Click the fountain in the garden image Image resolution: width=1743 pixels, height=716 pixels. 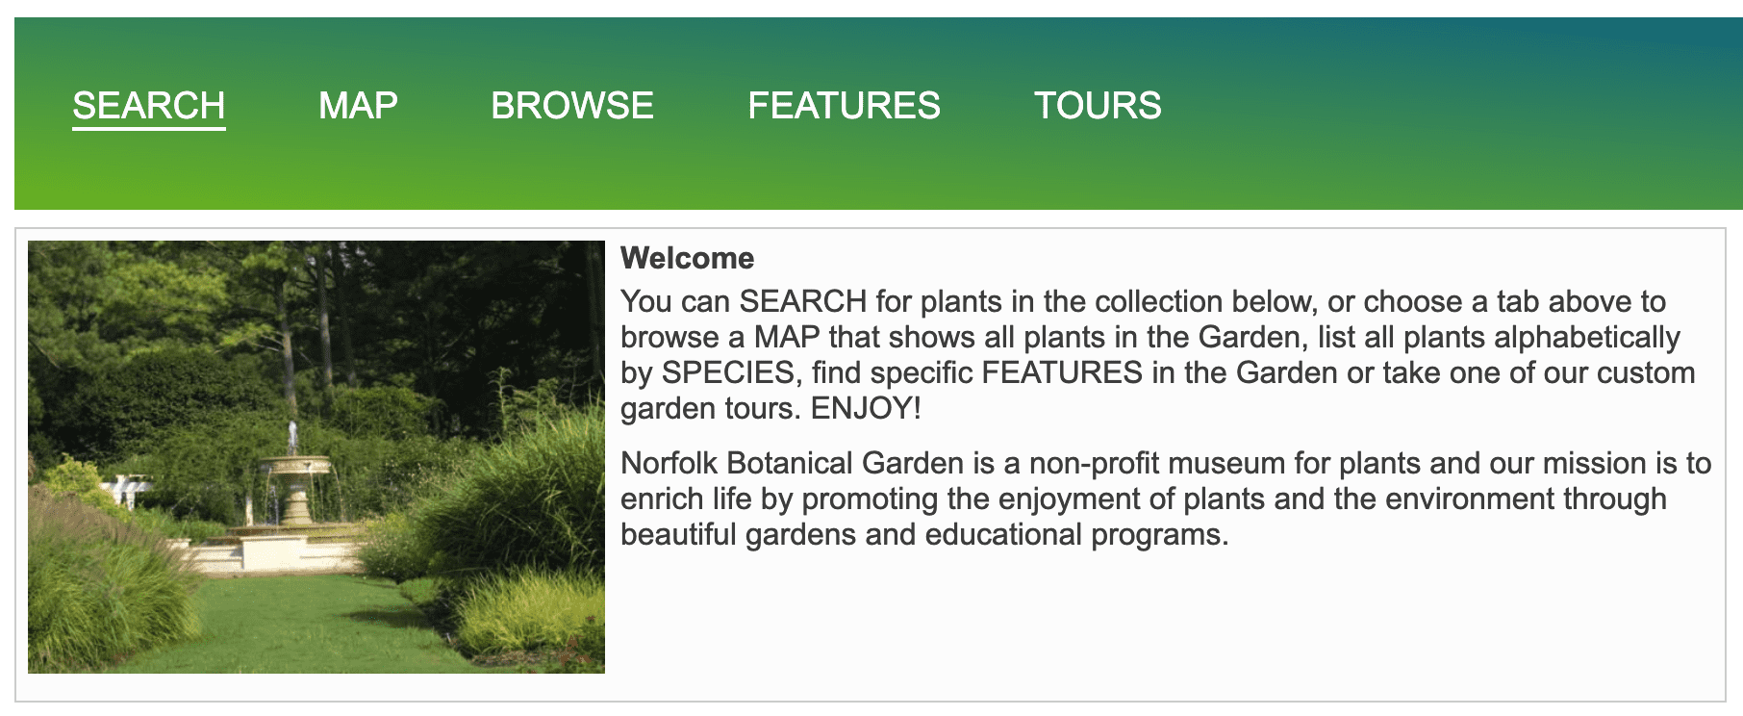pos(293,481)
